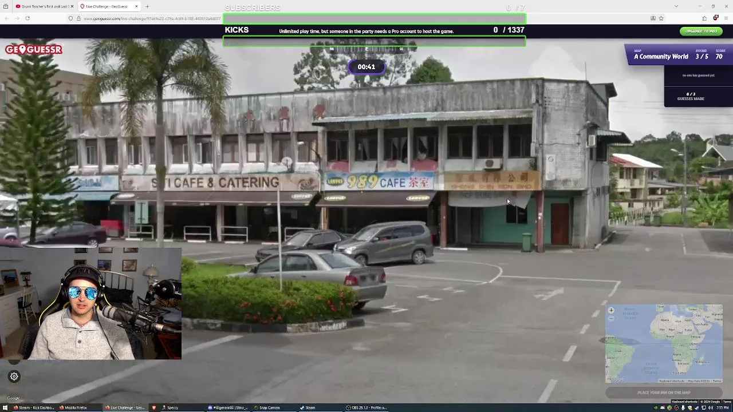The width and height of the screenshot is (733, 412).
Task: Click the guess map thumbnail
Action: [x=664, y=344]
